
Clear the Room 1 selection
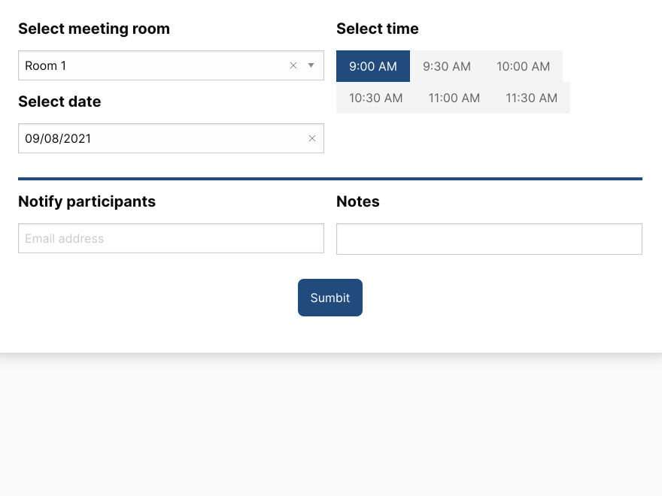pos(293,65)
